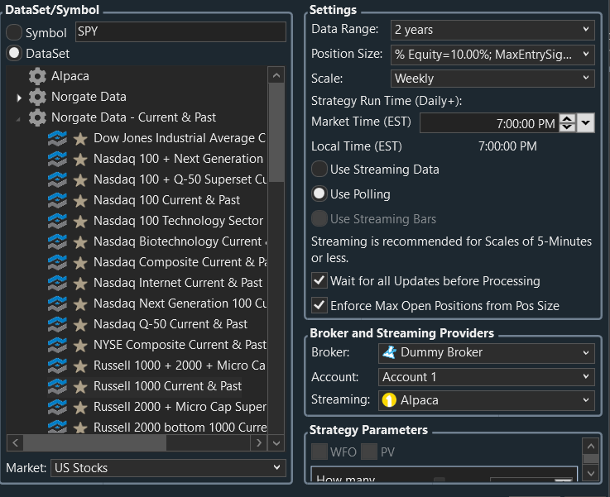The image size is (610, 497).
Task: Click star icon for Nasdaq 100 + Q-50 Superset
Action: tap(80, 179)
